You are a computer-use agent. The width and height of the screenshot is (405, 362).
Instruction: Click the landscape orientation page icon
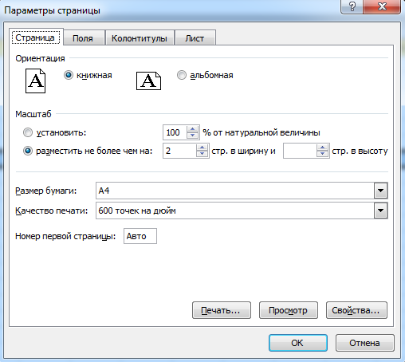(148, 81)
